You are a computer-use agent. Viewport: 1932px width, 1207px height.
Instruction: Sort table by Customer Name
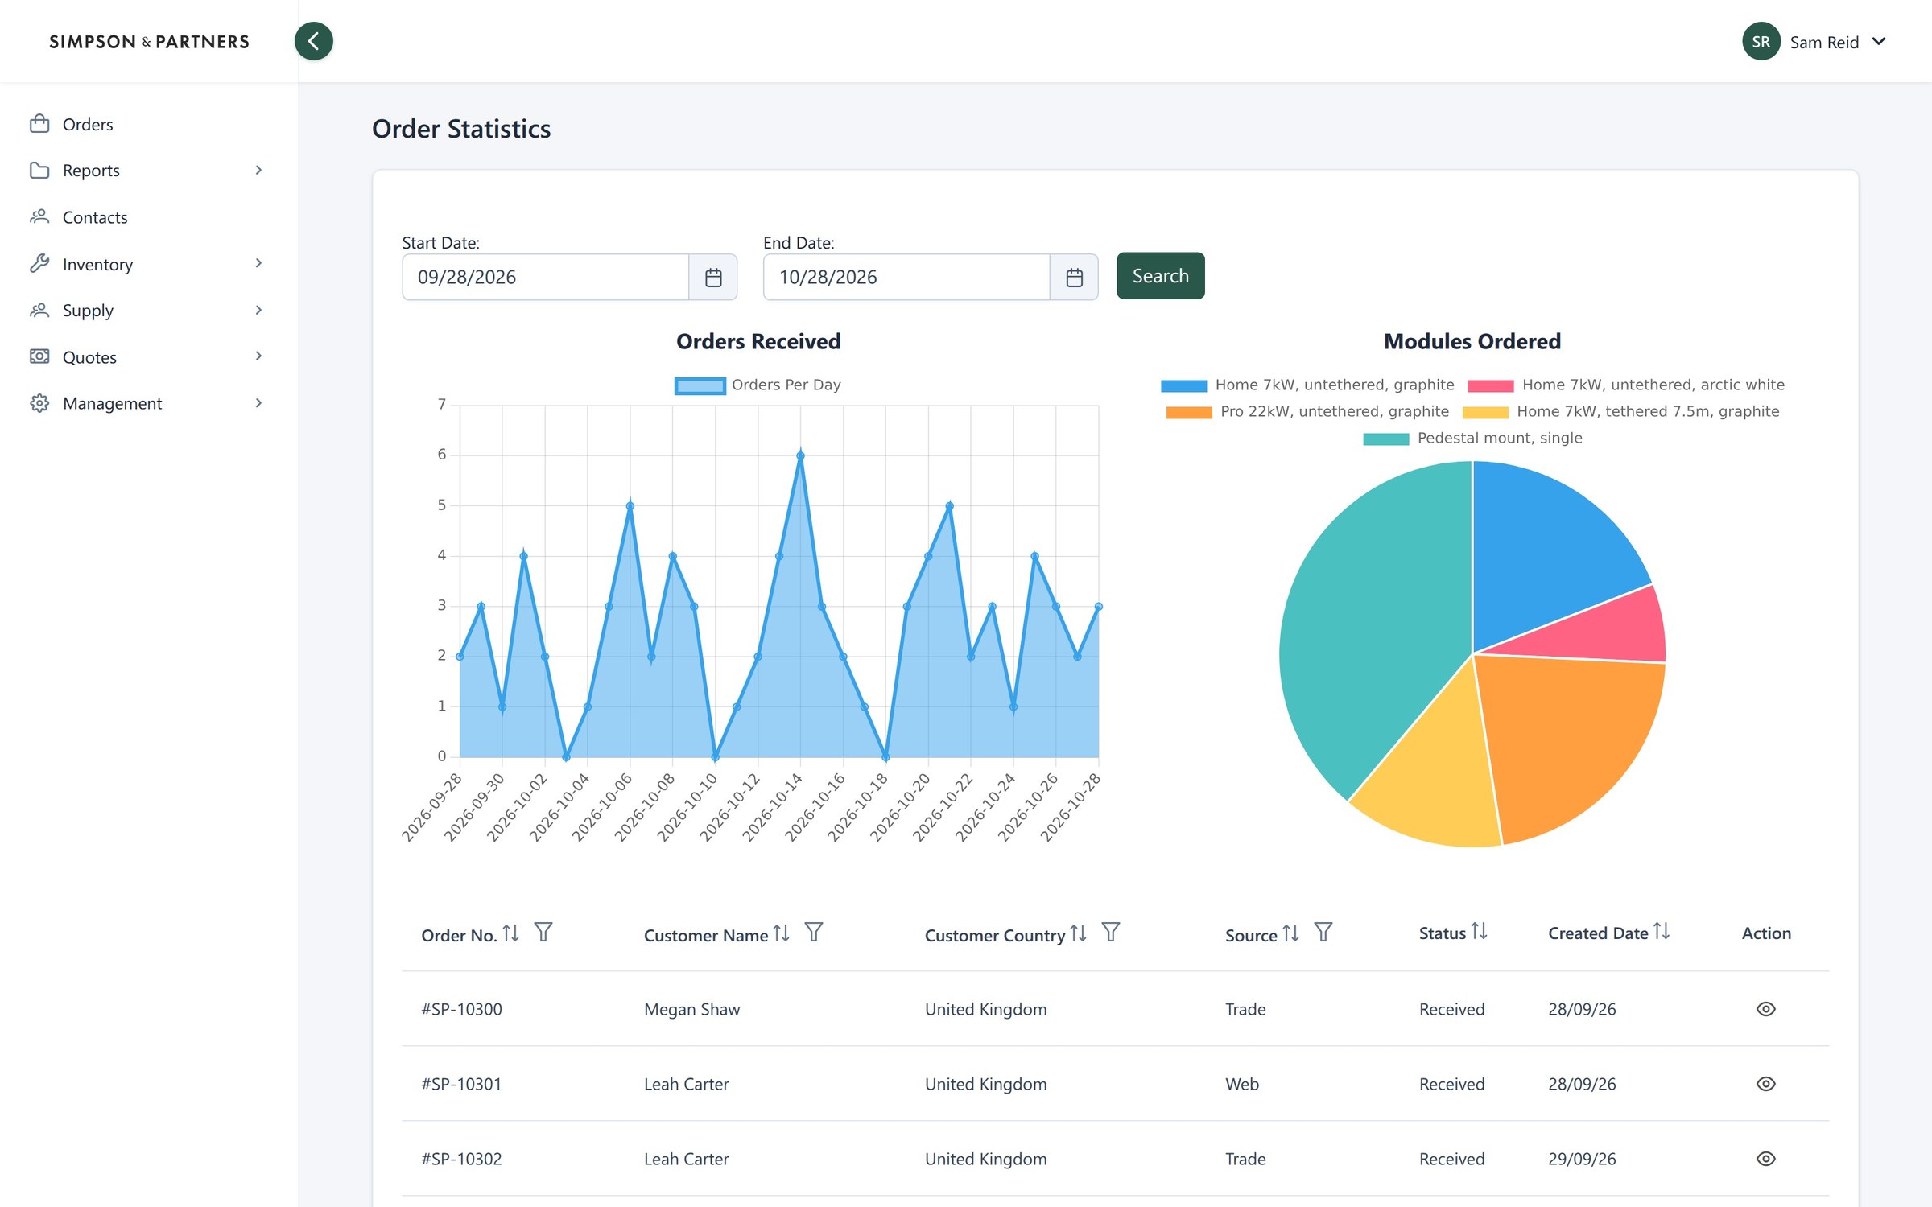pyautogui.click(x=781, y=933)
